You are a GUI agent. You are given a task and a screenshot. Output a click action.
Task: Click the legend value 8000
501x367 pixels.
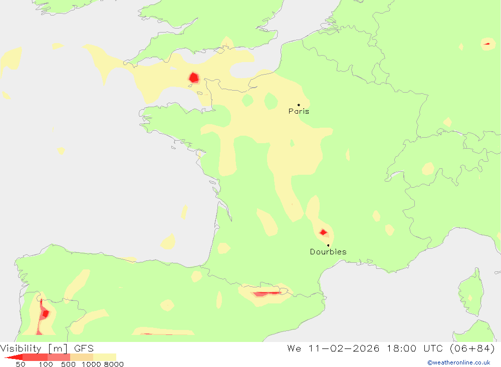pos(114,364)
